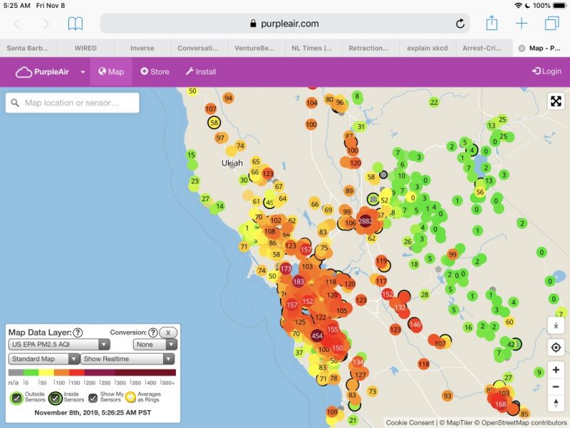Open the MapTiler attribution link
The height and width of the screenshot is (428, 570).
point(456,422)
